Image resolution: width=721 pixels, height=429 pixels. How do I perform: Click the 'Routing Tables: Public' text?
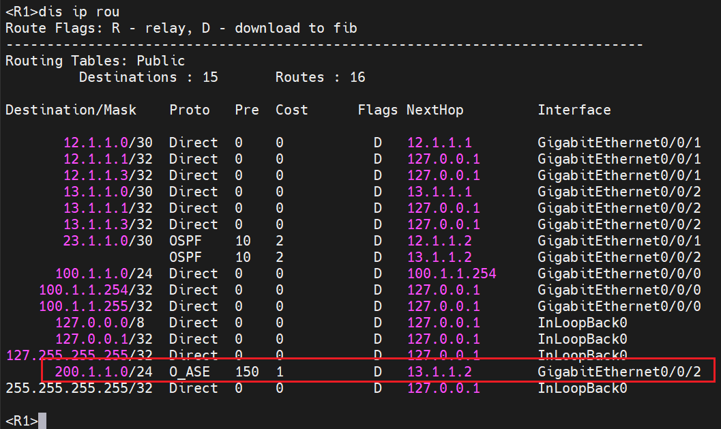tap(86, 61)
